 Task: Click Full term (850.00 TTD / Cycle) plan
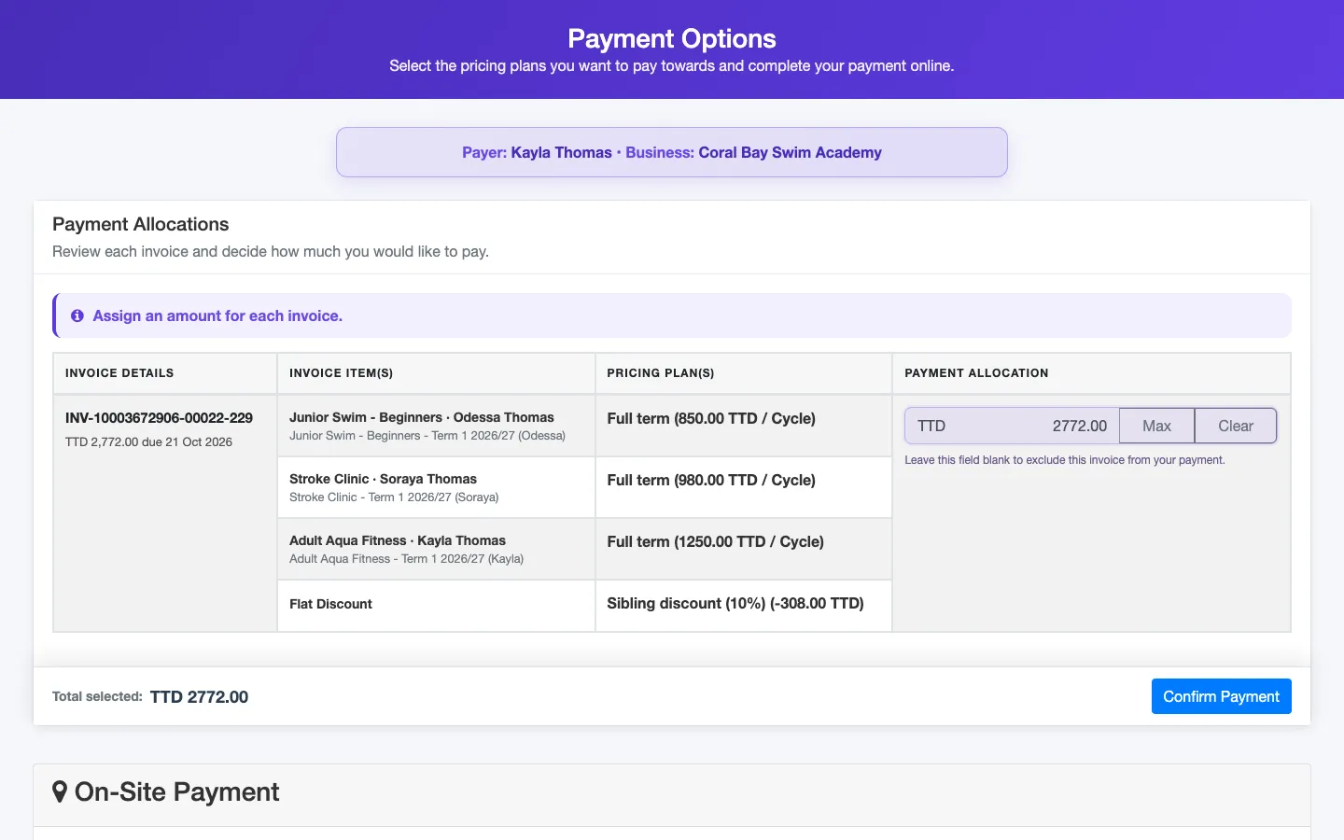(711, 418)
